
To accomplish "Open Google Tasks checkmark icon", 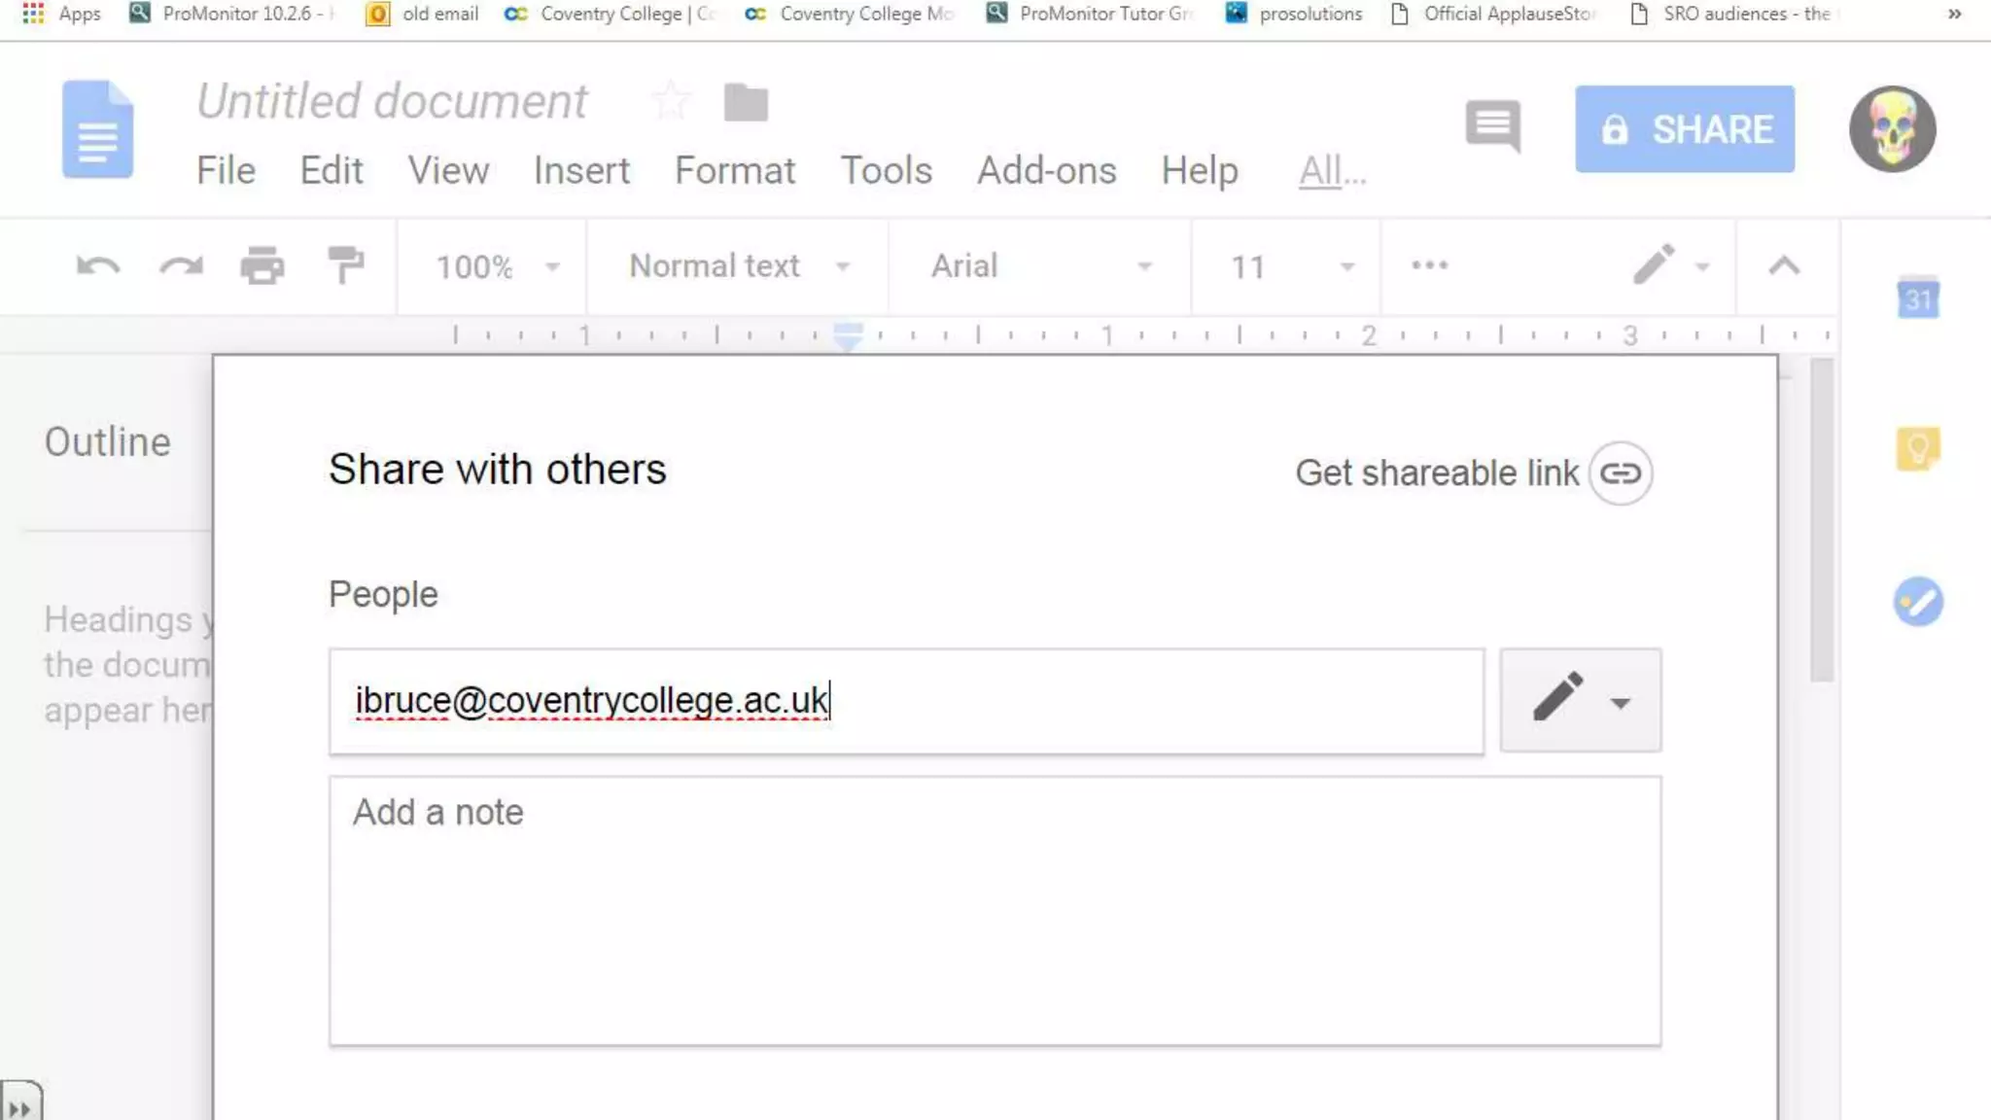I will pos(1917,602).
